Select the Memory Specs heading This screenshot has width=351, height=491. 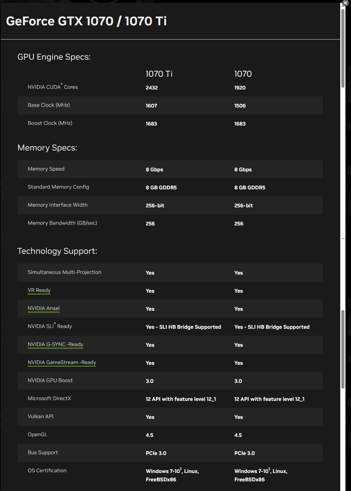pyautogui.click(x=47, y=148)
